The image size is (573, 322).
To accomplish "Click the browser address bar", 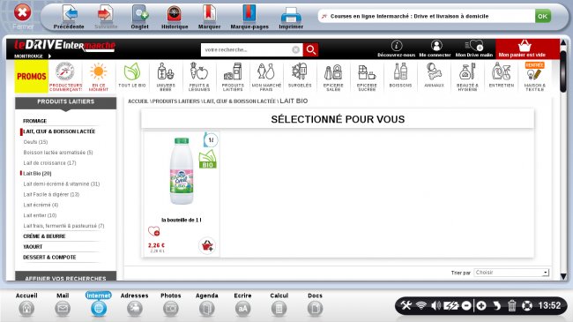I will coord(426,16).
